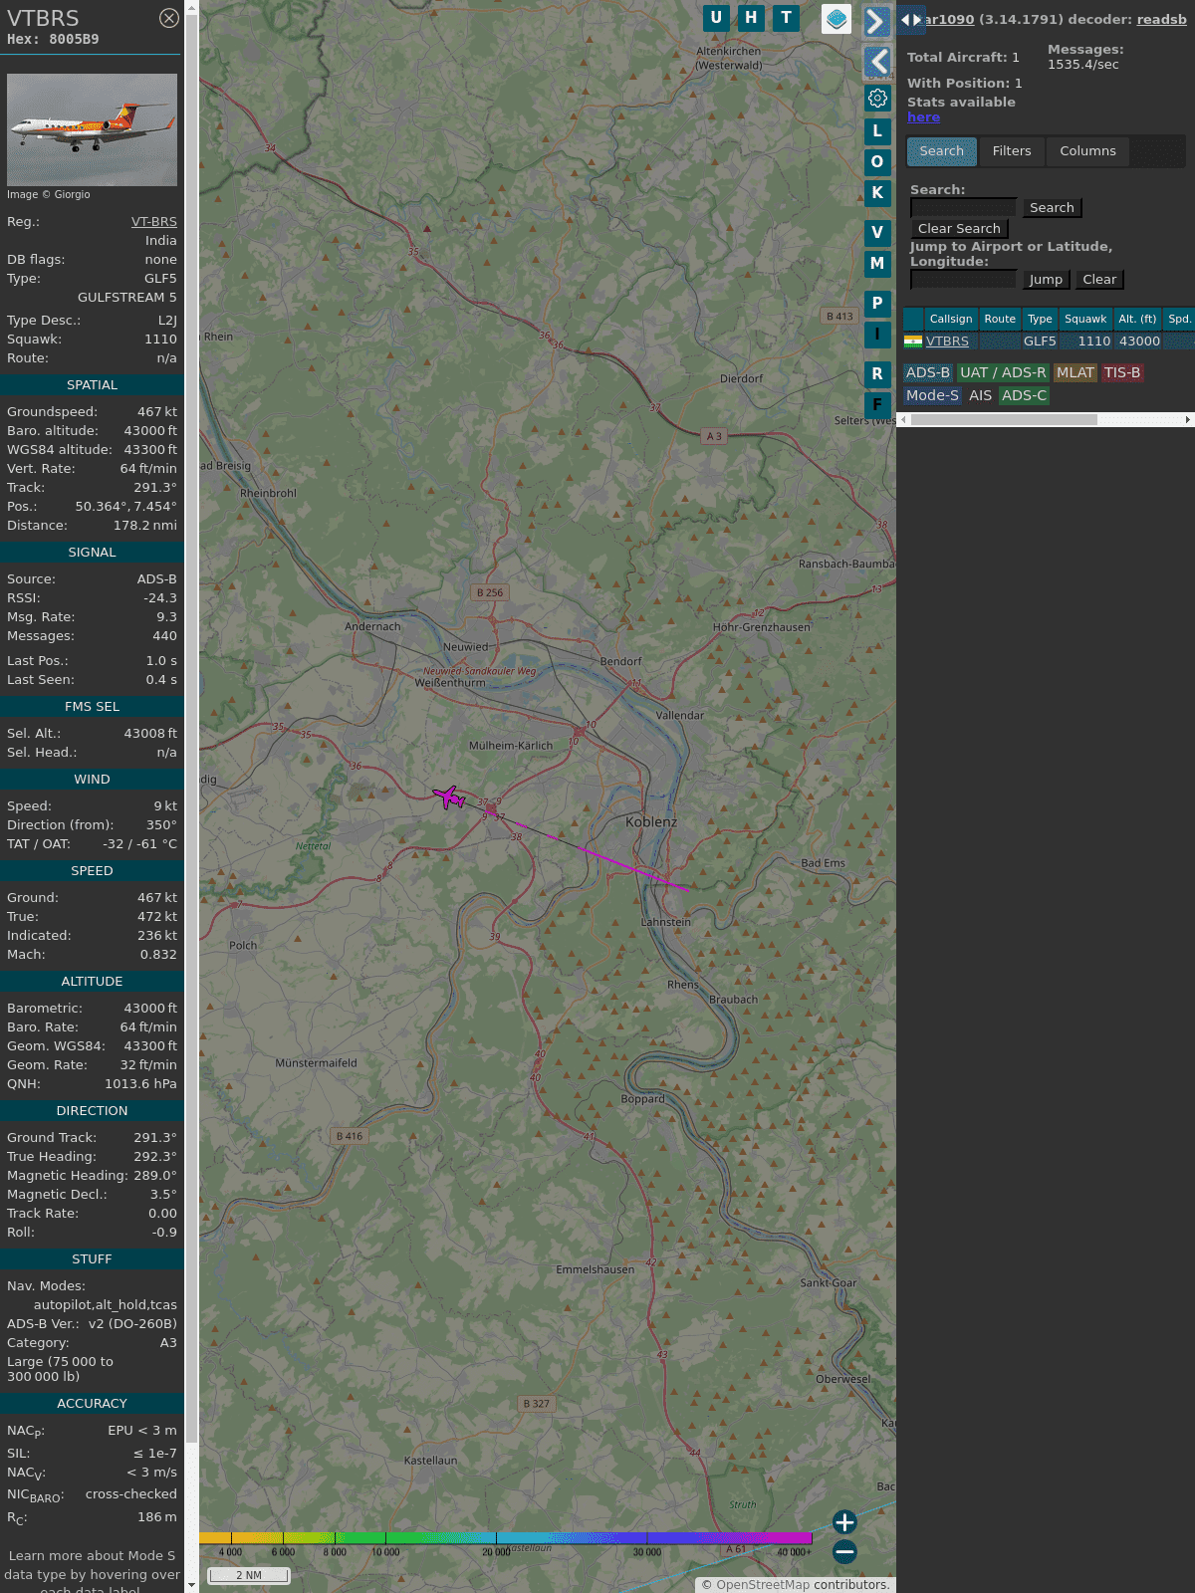The height and width of the screenshot is (1593, 1195).
Task: Click the settings gear icon
Action: tap(877, 99)
